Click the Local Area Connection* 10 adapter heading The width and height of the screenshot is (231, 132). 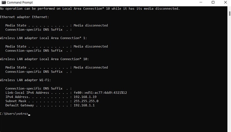44,59
